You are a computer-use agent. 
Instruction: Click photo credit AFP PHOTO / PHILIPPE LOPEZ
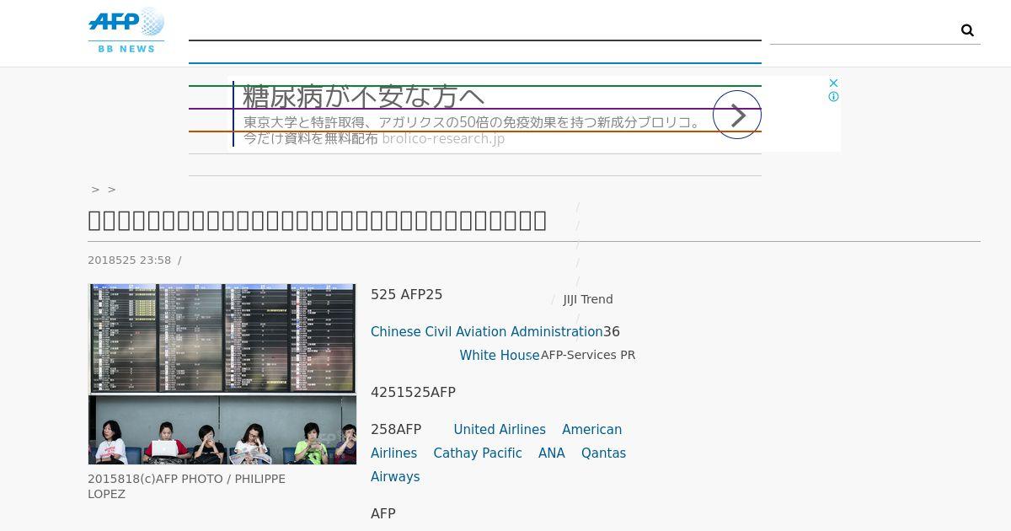tap(186, 486)
